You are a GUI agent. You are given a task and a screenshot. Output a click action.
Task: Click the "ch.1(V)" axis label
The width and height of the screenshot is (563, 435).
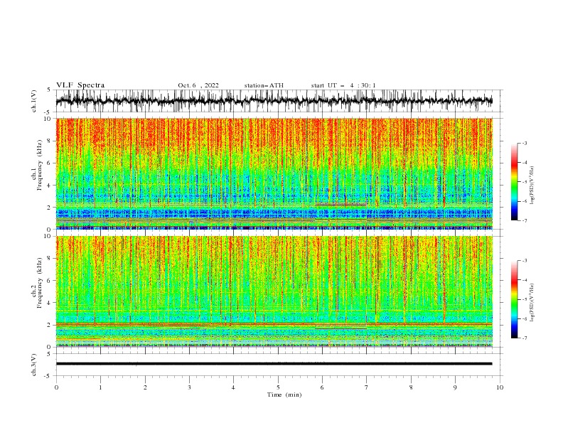[34, 101]
